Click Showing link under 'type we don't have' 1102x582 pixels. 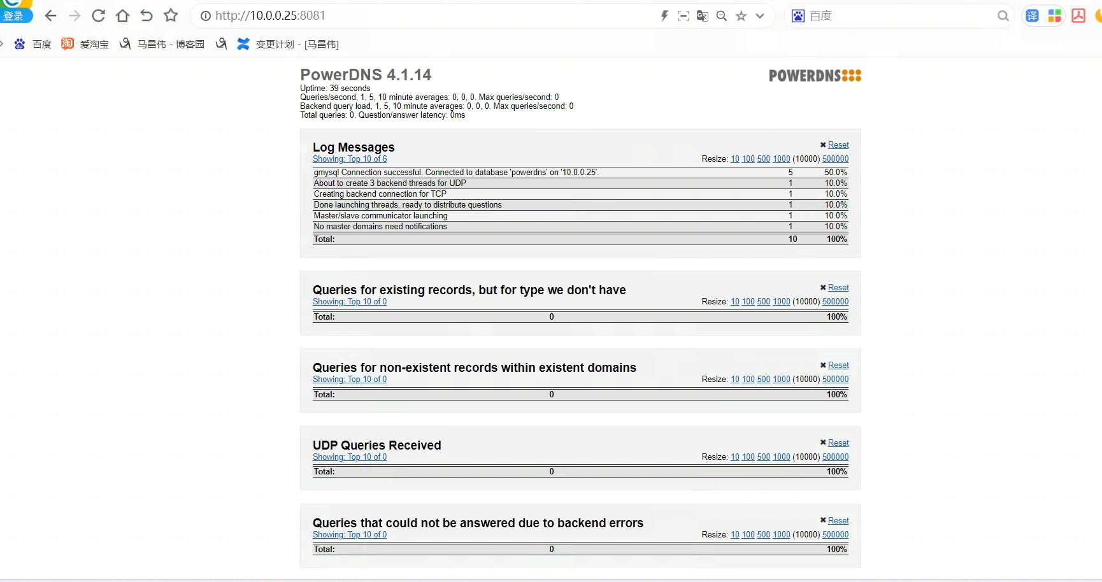click(350, 302)
